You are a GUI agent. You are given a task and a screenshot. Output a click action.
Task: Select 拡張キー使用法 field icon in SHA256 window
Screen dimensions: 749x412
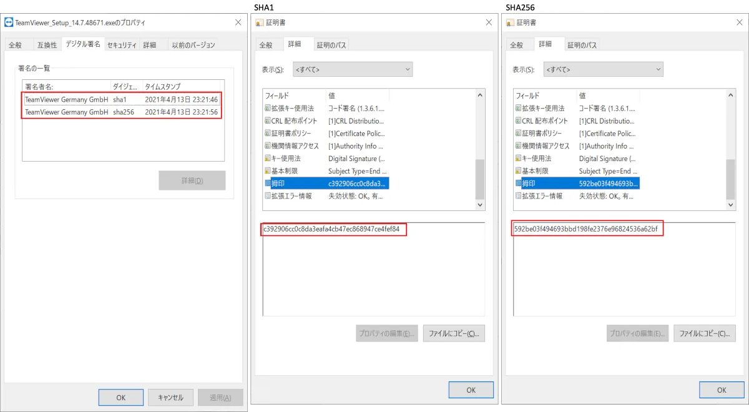519,109
